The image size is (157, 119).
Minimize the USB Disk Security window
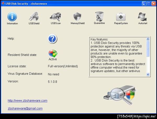click(x=144, y=4)
